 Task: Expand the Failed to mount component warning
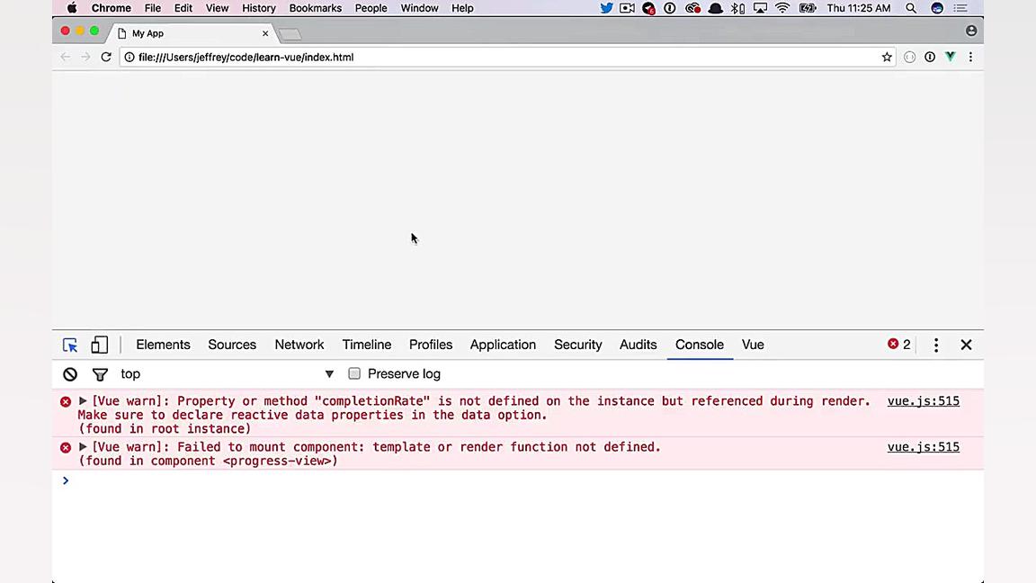point(83,447)
